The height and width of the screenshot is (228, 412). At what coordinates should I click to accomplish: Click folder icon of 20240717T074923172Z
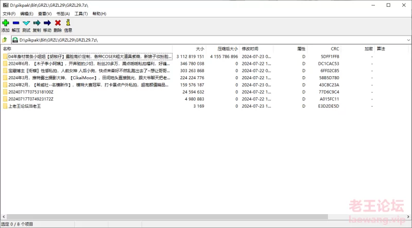coord(5,99)
